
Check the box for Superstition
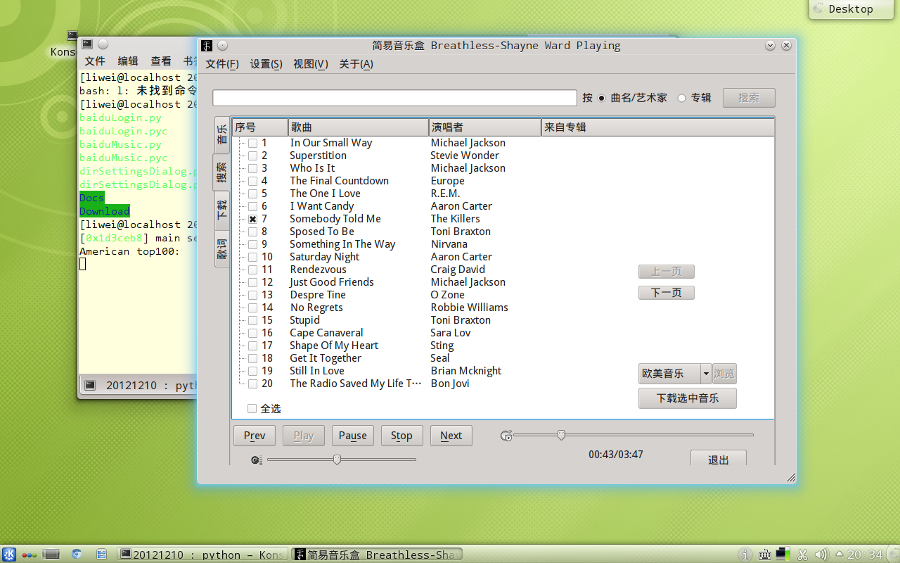252,156
